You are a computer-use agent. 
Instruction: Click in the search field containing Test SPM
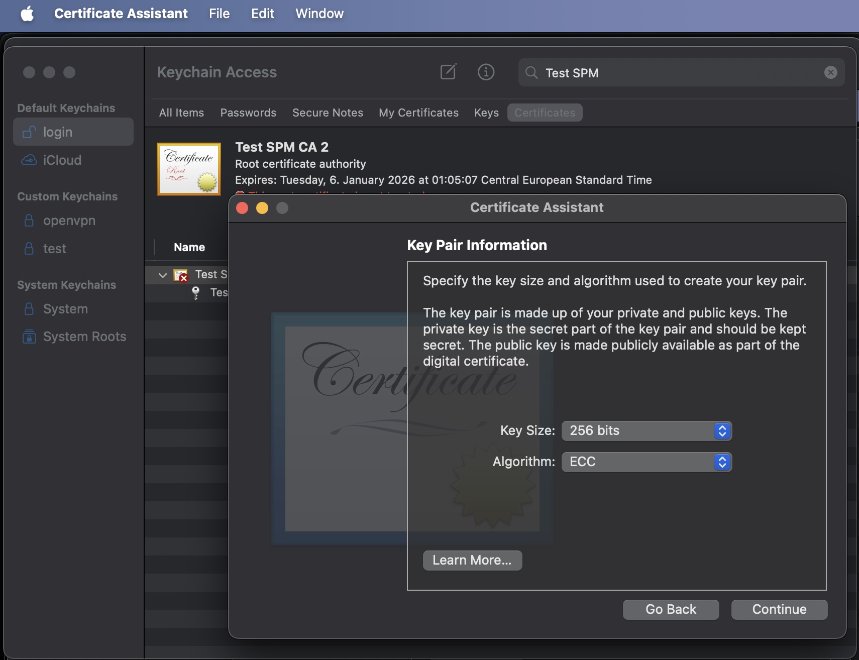click(x=681, y=73)
